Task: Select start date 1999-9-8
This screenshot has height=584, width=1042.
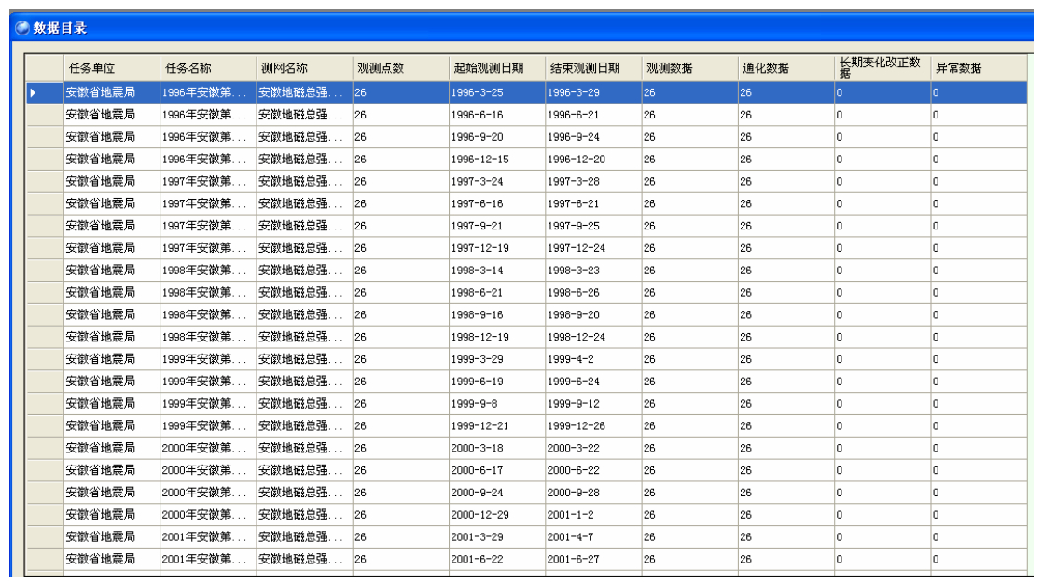Action: [x=497, y=404]
